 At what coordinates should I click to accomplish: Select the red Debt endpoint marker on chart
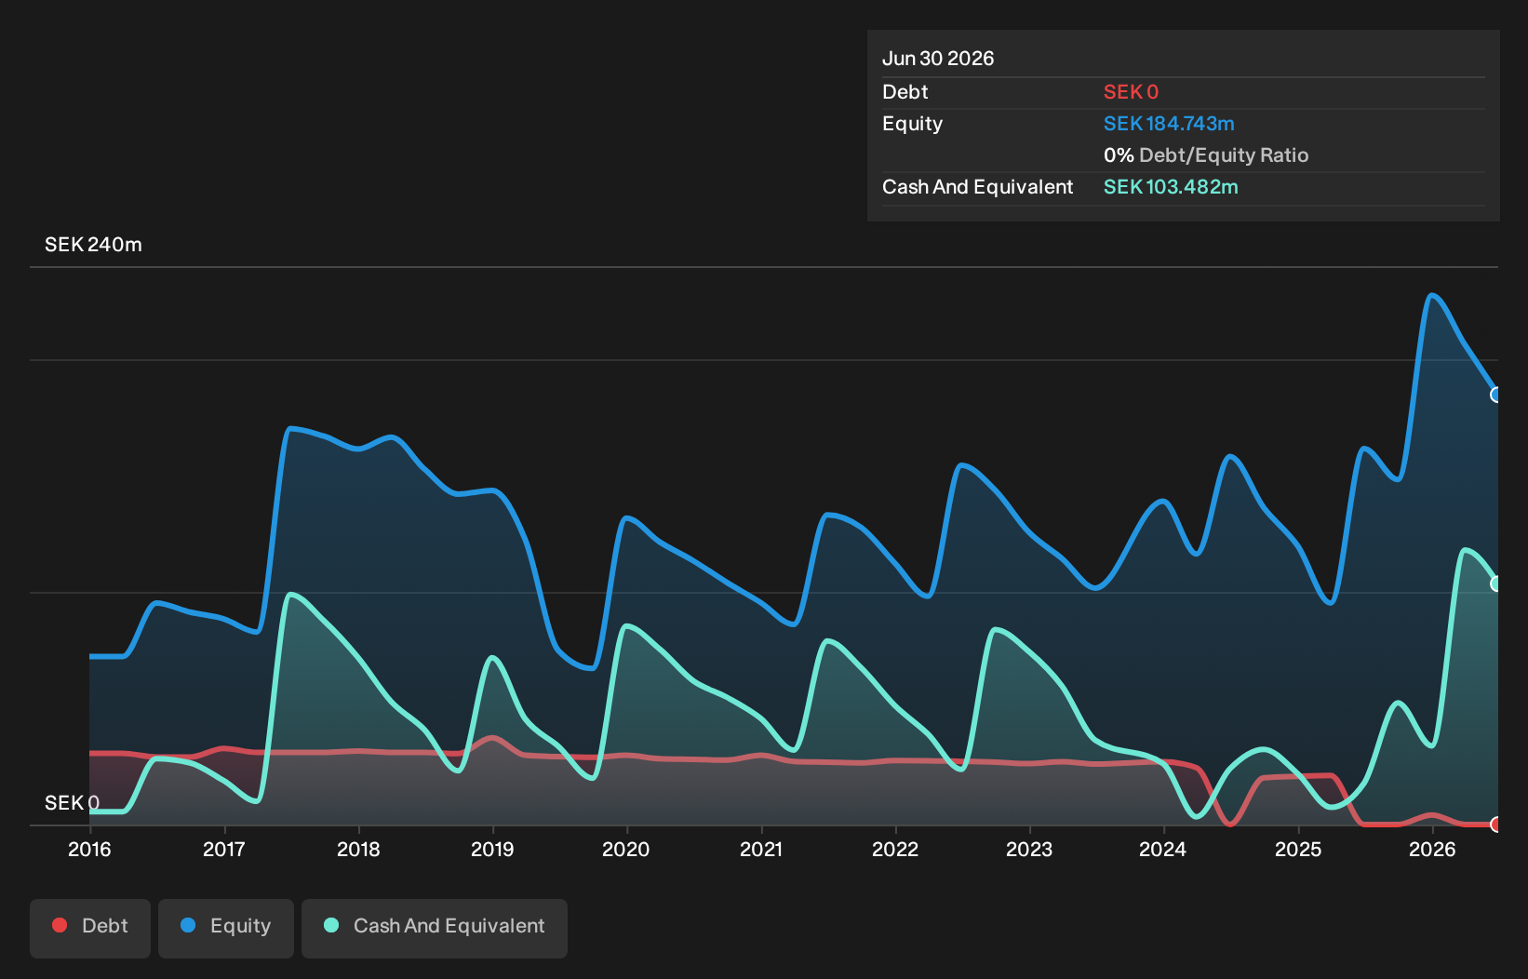pyautogui.click(x=1496, y=825)
